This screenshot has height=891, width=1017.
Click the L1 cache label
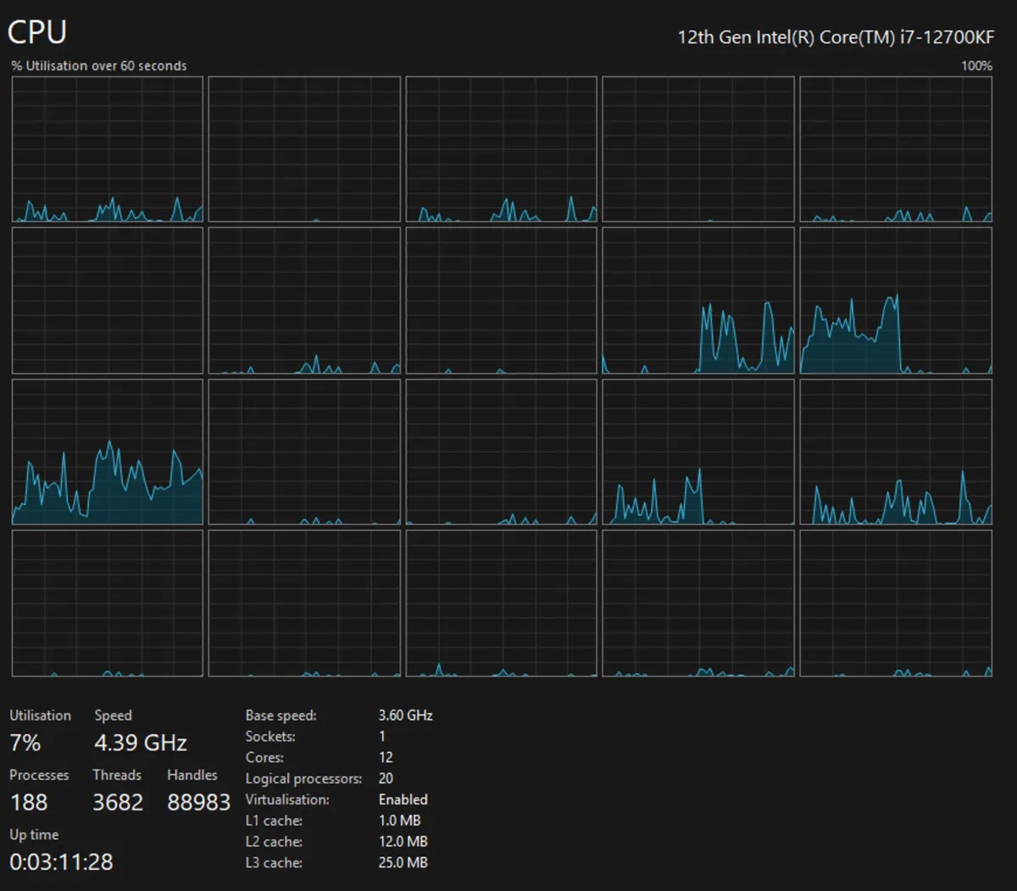click(274, 821)
